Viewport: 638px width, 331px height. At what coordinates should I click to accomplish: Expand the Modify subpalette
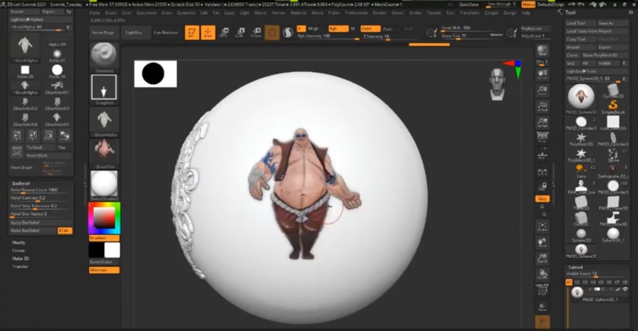tap(19, 242)
